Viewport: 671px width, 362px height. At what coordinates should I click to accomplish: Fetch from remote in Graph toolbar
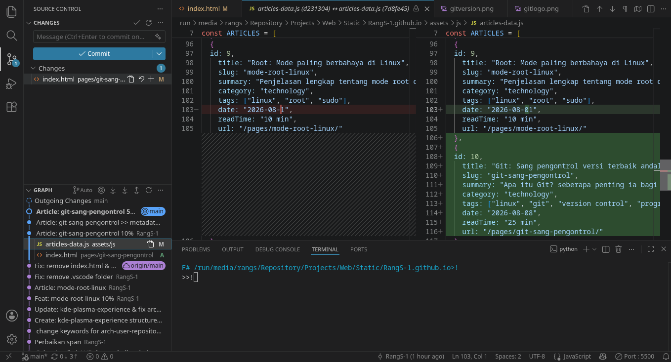point(113,190)
